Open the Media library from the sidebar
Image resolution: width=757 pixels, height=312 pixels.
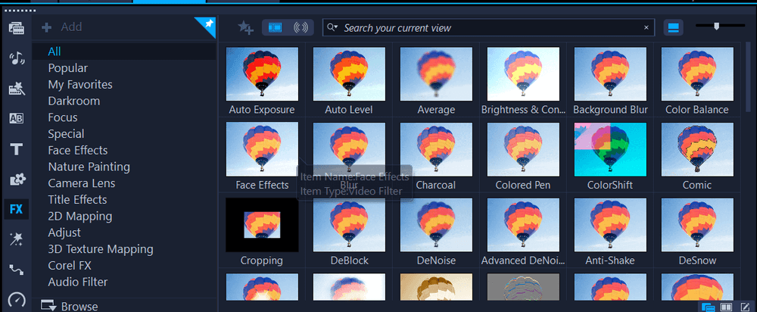point(16,29)
